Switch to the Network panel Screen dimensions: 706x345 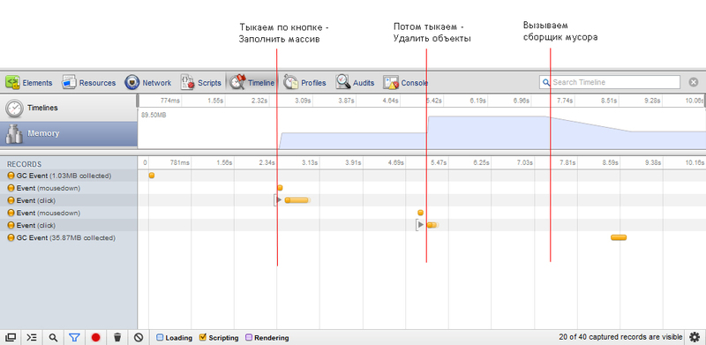point(148,83)
